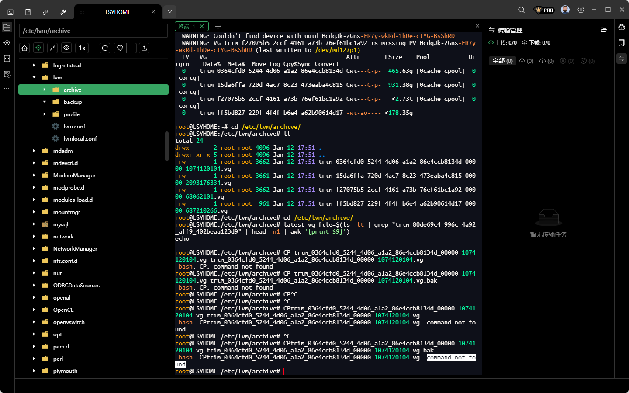Screen dimensions: 629x393
Task: Select the 全部 (0) transfer filter tab
Action: pos(502,61)
